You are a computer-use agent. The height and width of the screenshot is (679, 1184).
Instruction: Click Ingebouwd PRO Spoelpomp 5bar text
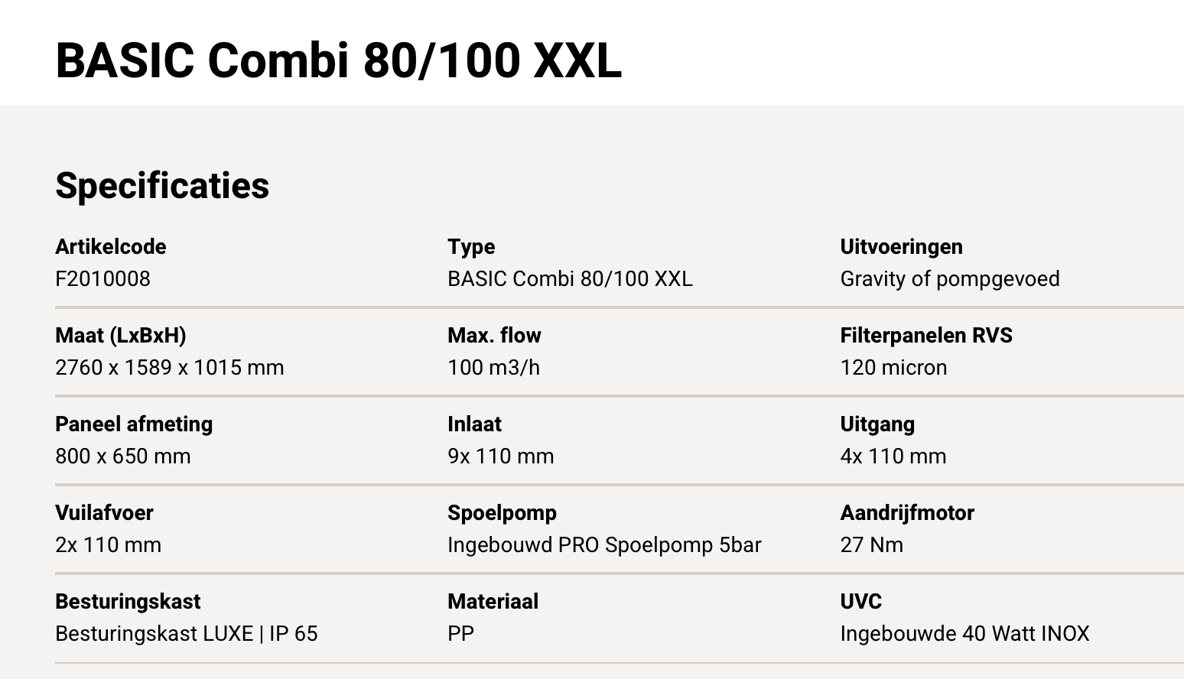(604, 544)
